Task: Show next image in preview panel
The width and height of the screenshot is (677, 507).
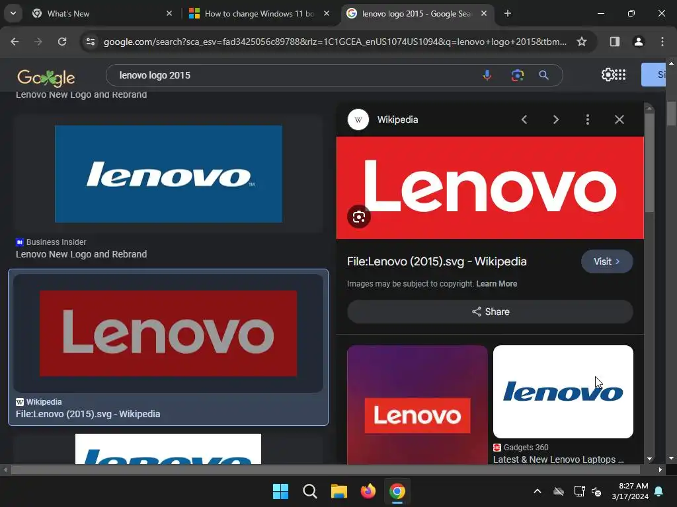Action: [x=555, y=119]
